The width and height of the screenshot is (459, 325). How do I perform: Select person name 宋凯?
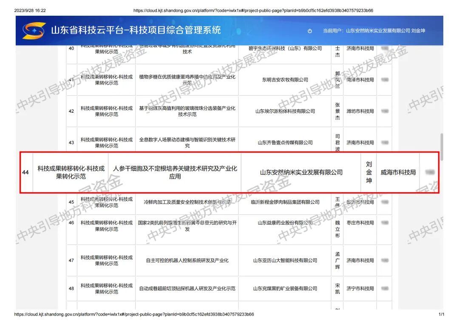tap(337, 288)
